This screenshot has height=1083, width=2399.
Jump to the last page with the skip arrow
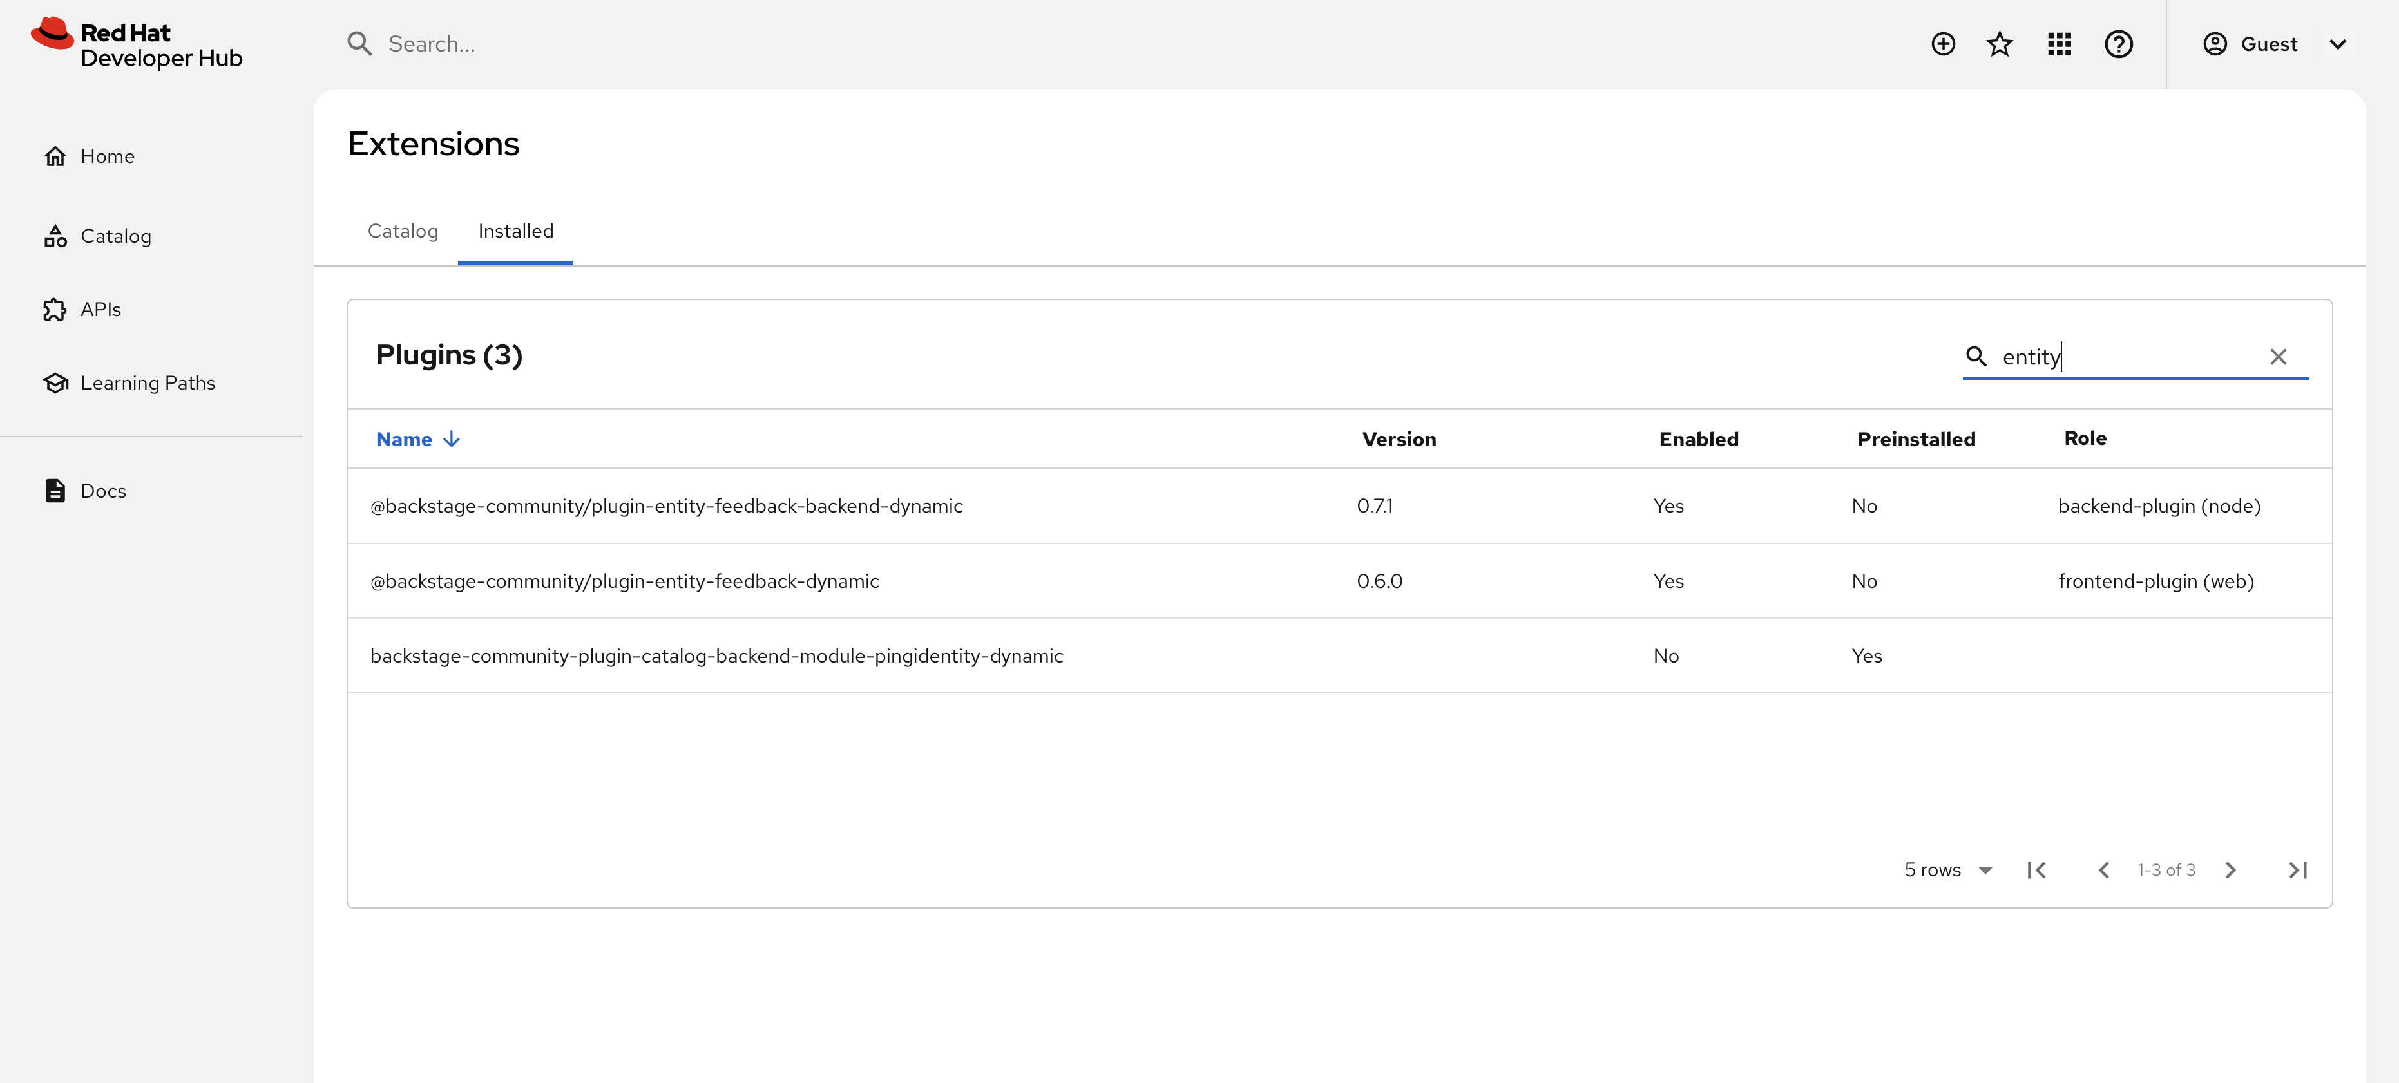tap(2297, 870)
